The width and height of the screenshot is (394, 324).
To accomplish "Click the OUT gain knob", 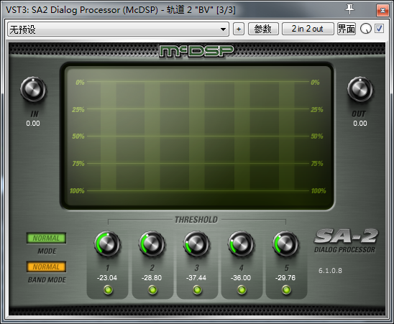I will click(x=359, y=90).
